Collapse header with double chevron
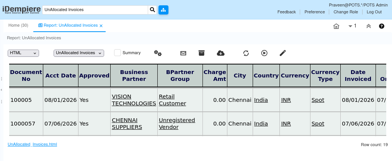This screenshot has width=392, height=161. 369,26
